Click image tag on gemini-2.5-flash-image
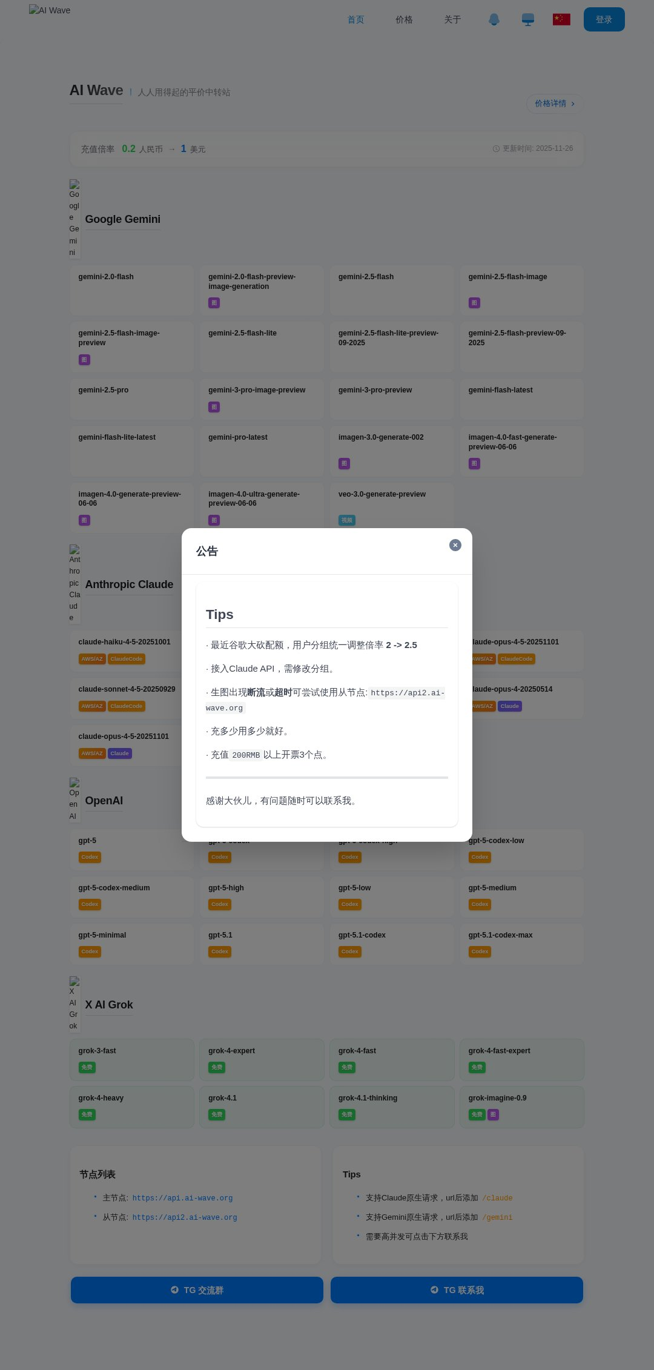The height and width of the screenshot is (1370, 654). pos(474,303)
